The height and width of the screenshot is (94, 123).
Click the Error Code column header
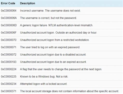[x=8, y=3]
